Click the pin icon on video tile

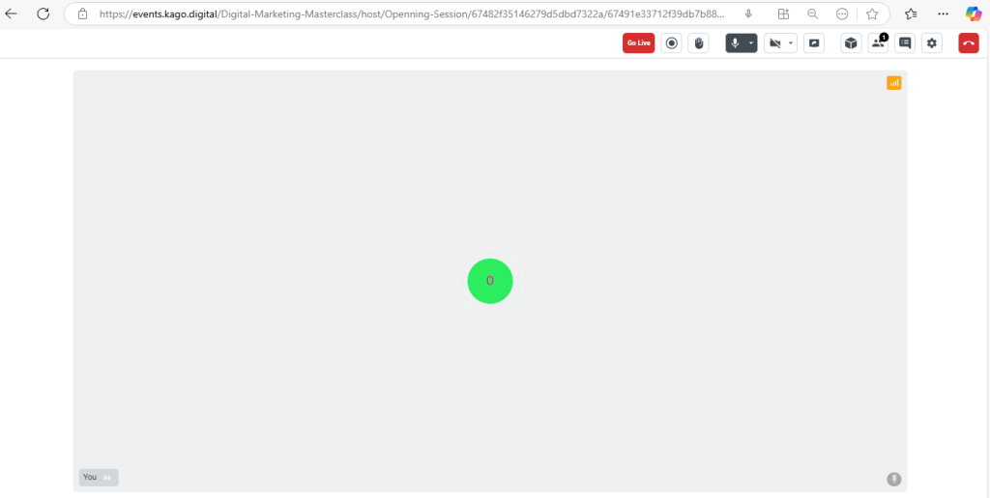(894, 479)
